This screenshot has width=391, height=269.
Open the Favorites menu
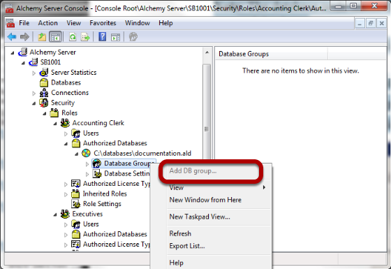(103, 23)
